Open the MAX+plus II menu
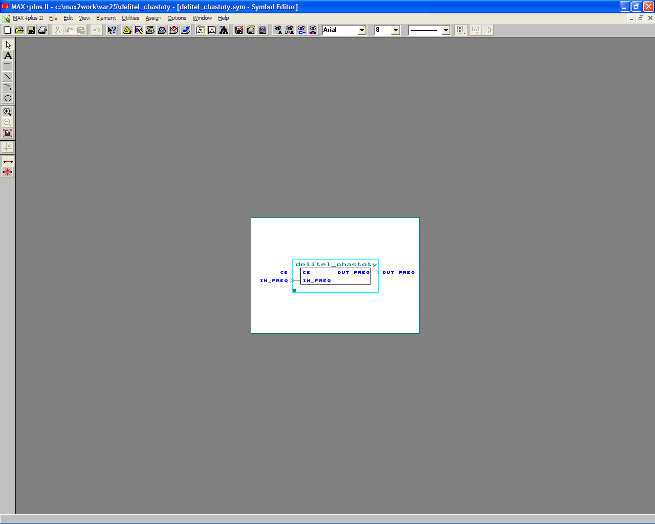Viewport: 655px width, 524px height. (x=28, y=18)
